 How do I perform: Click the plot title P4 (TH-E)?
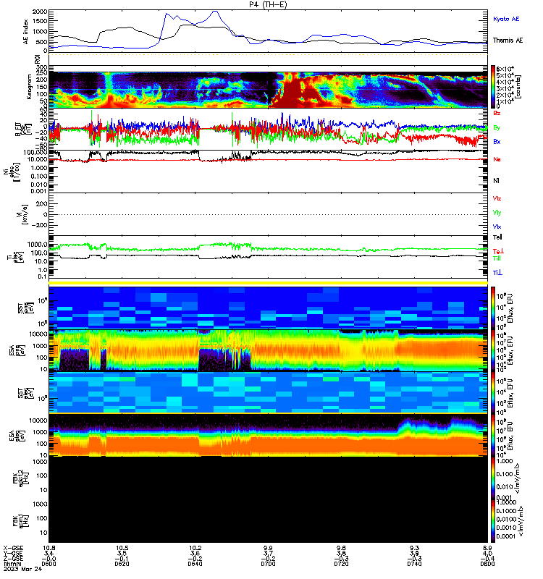tap(268, 4)
